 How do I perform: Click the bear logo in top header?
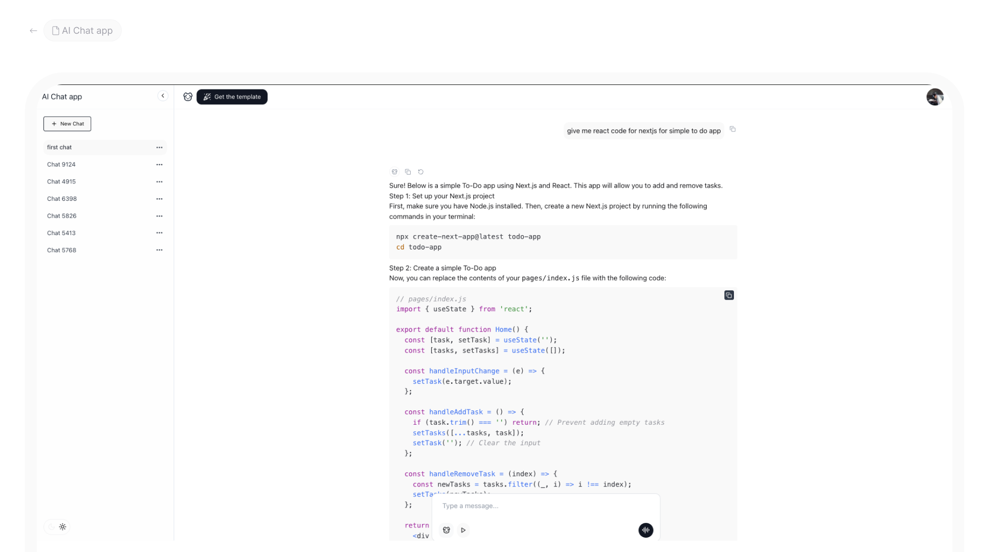pos(188,97)
